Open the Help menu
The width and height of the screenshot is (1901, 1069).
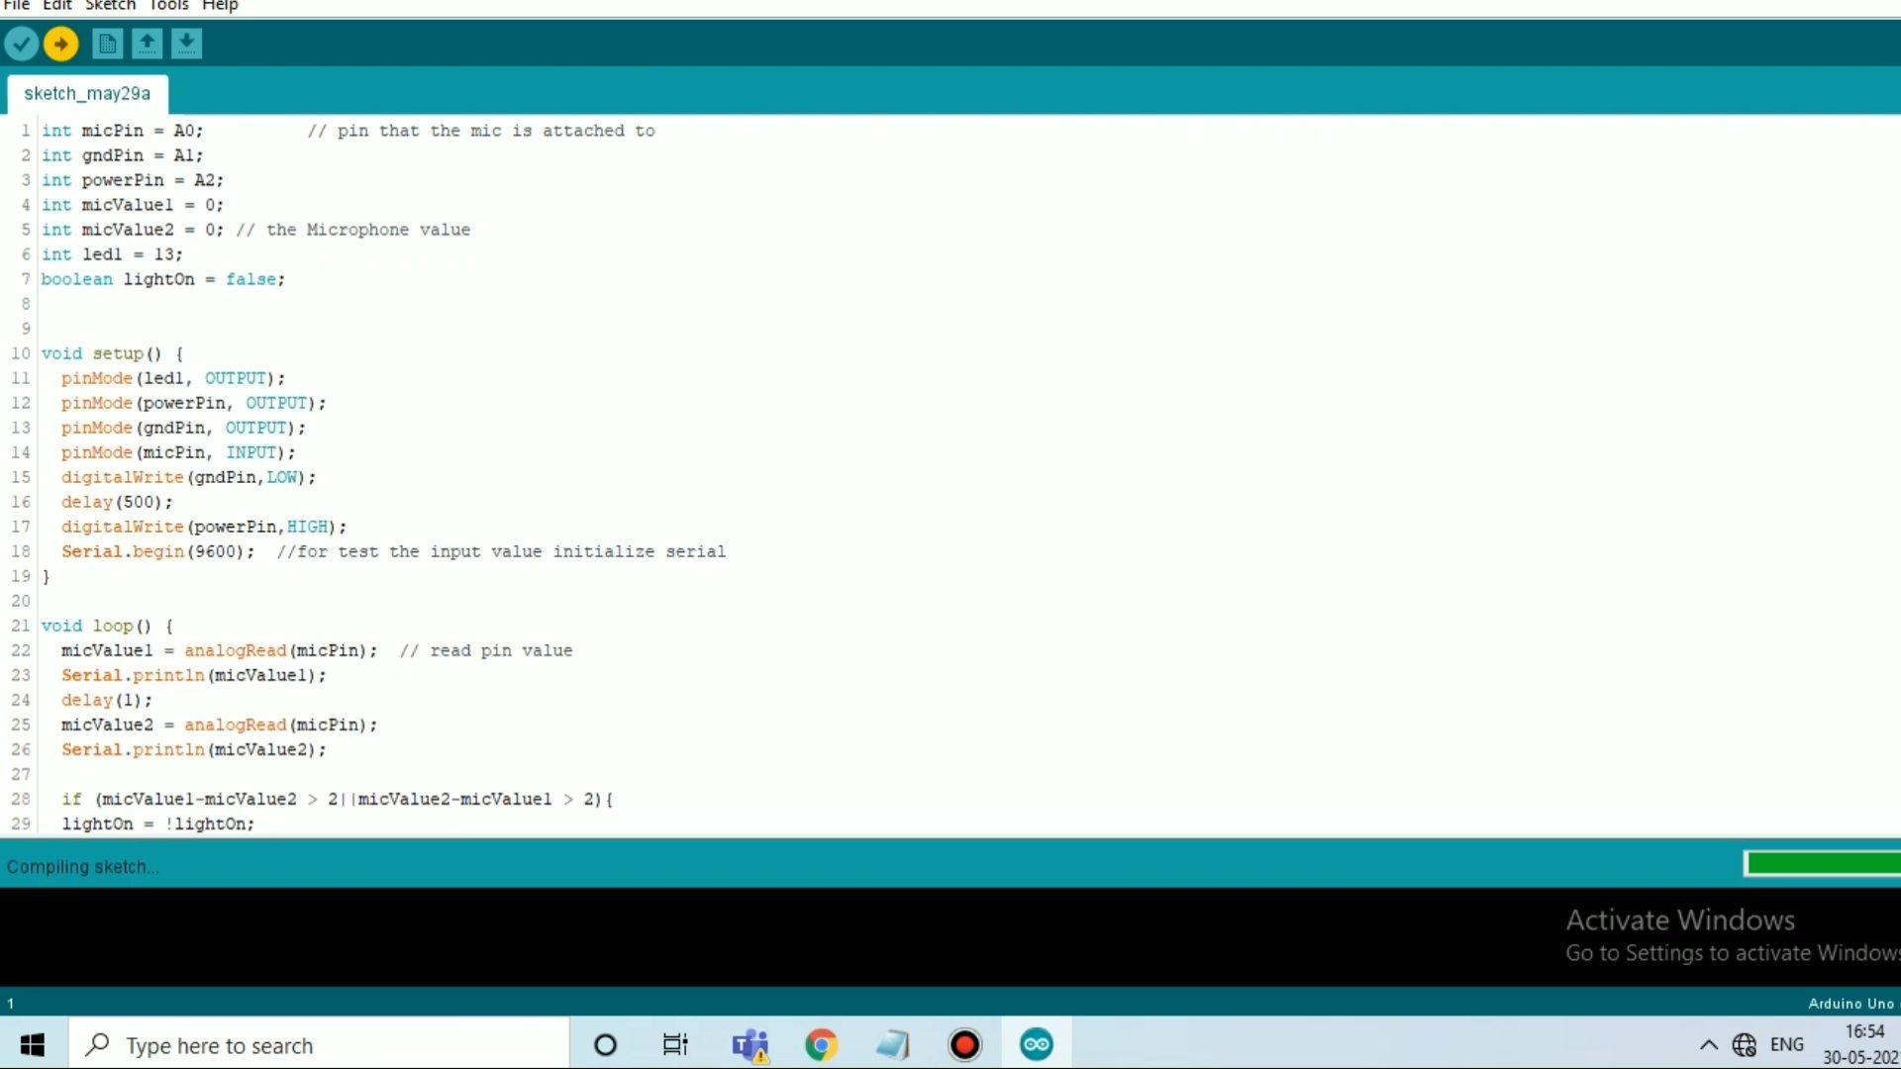pos(220,6)
